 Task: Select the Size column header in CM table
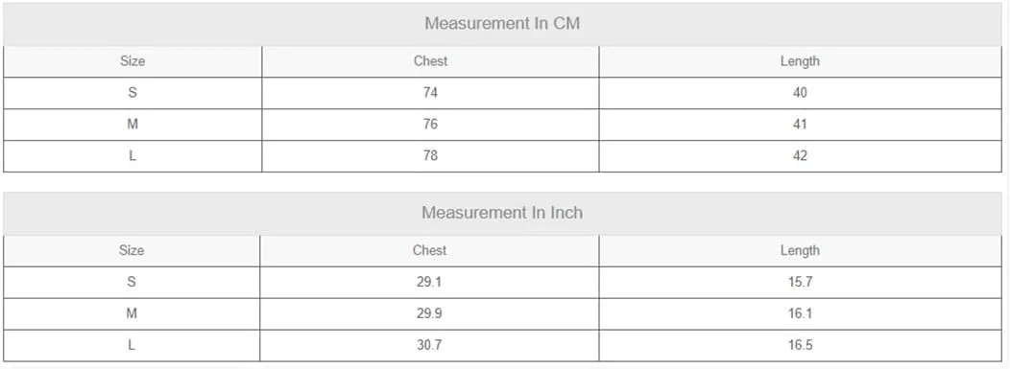132,61
